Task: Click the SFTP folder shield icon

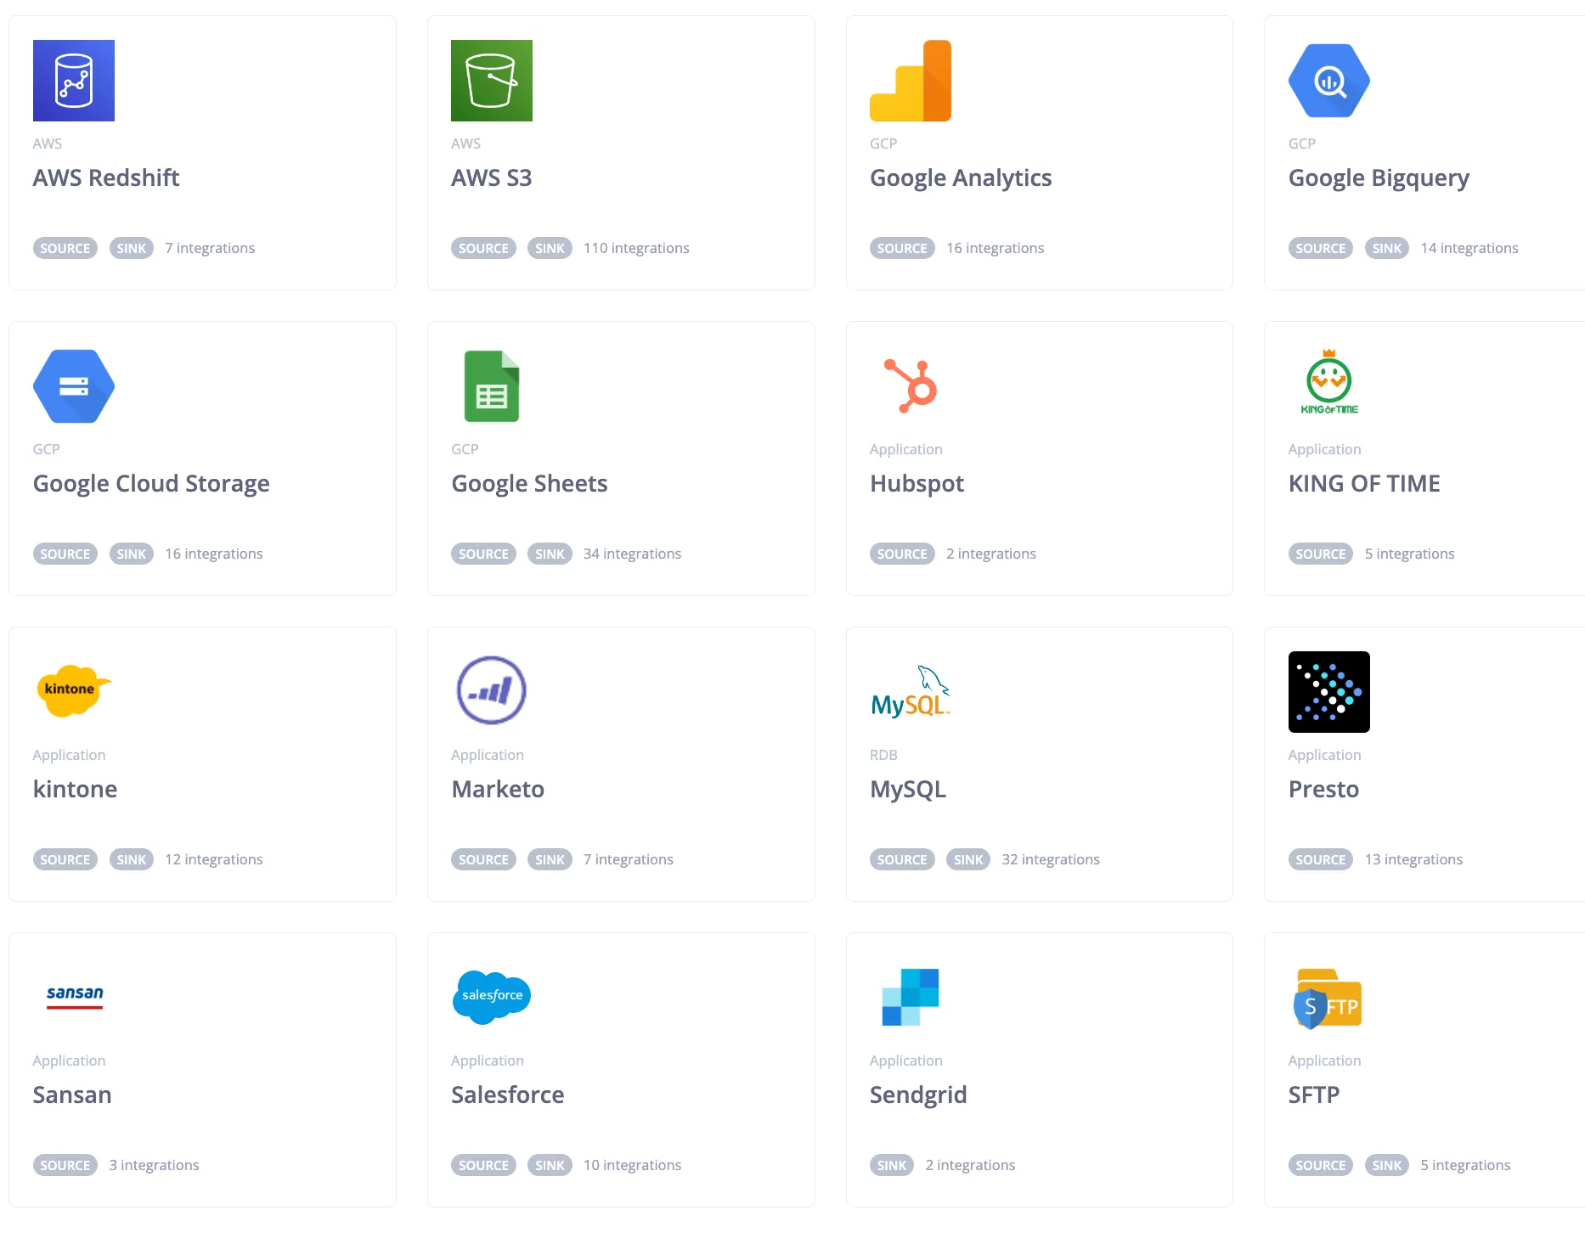Action: (1328, 999)
